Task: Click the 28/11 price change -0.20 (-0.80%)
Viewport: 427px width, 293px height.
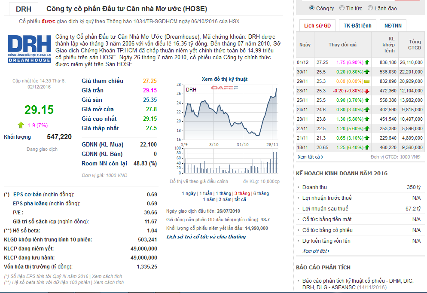Action: (x=348, y=91)
